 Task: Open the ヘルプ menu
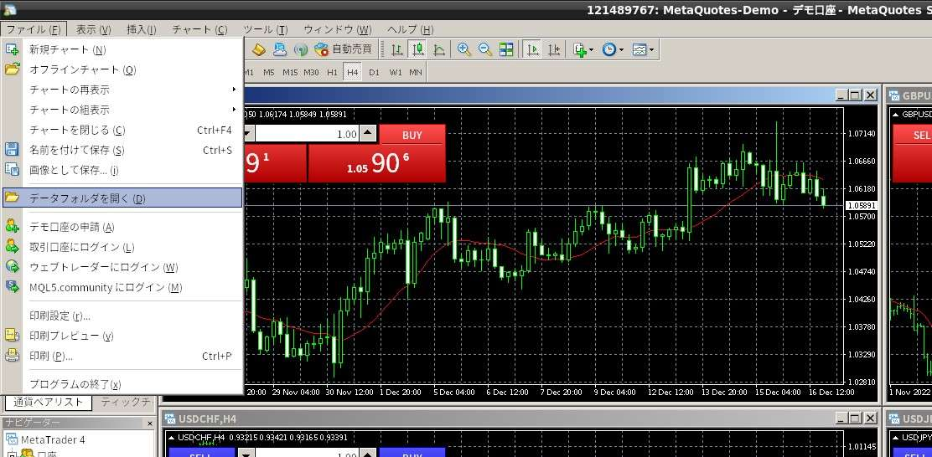click(410, 29)
